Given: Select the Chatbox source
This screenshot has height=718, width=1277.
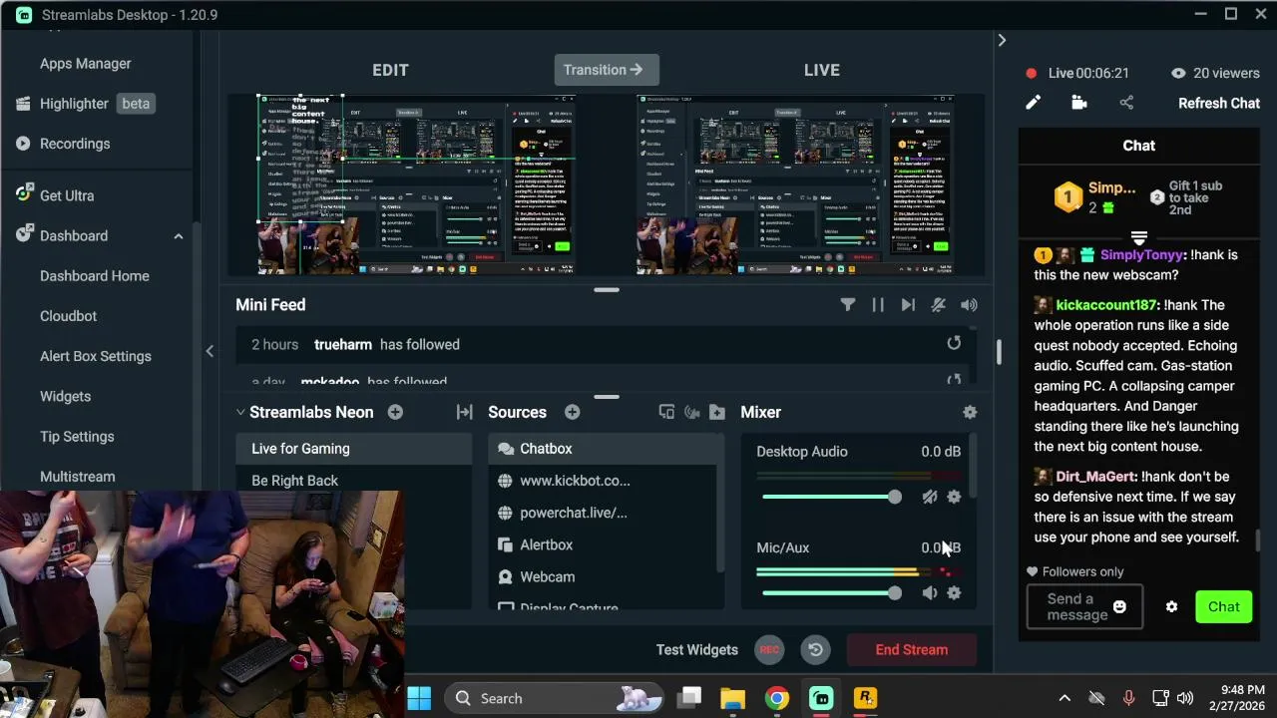Looking at the screenshot, I should click(603, 449).
